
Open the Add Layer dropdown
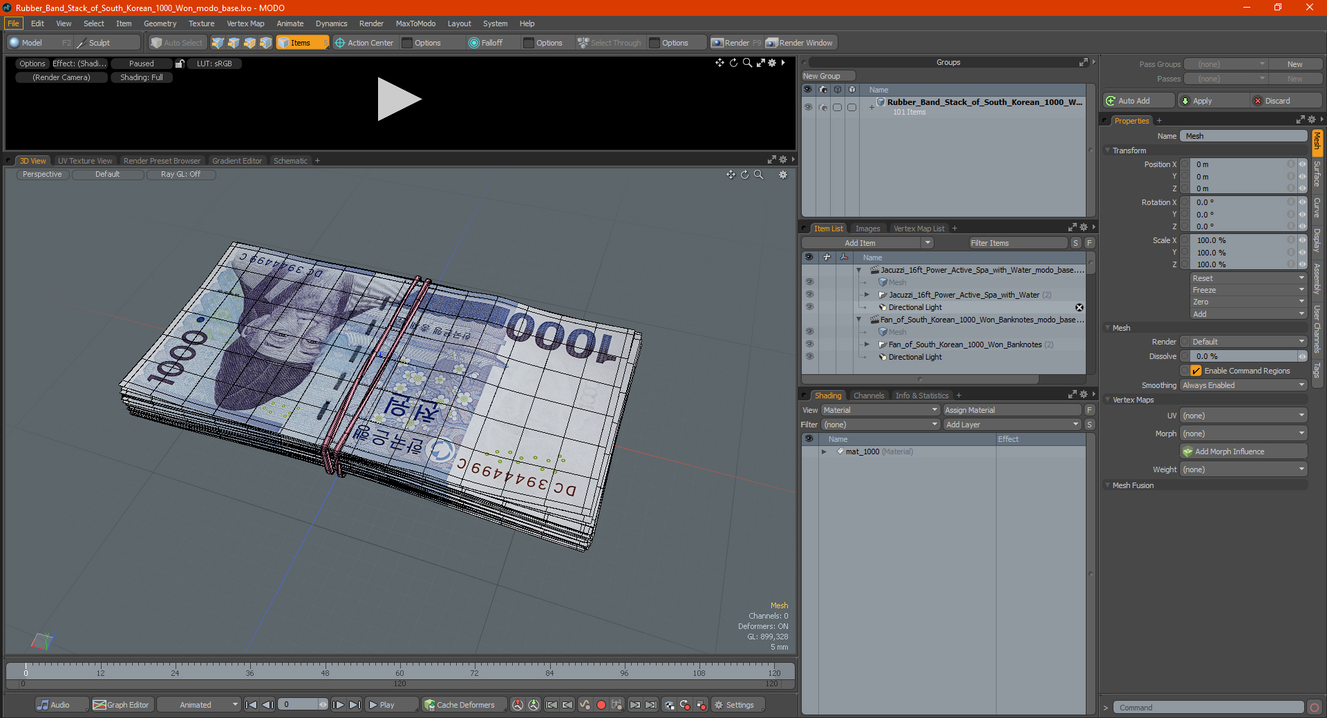click(x=1013, y=425)
